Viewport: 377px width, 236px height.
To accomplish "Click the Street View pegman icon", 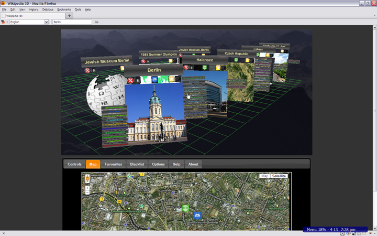I will (87, 179).
